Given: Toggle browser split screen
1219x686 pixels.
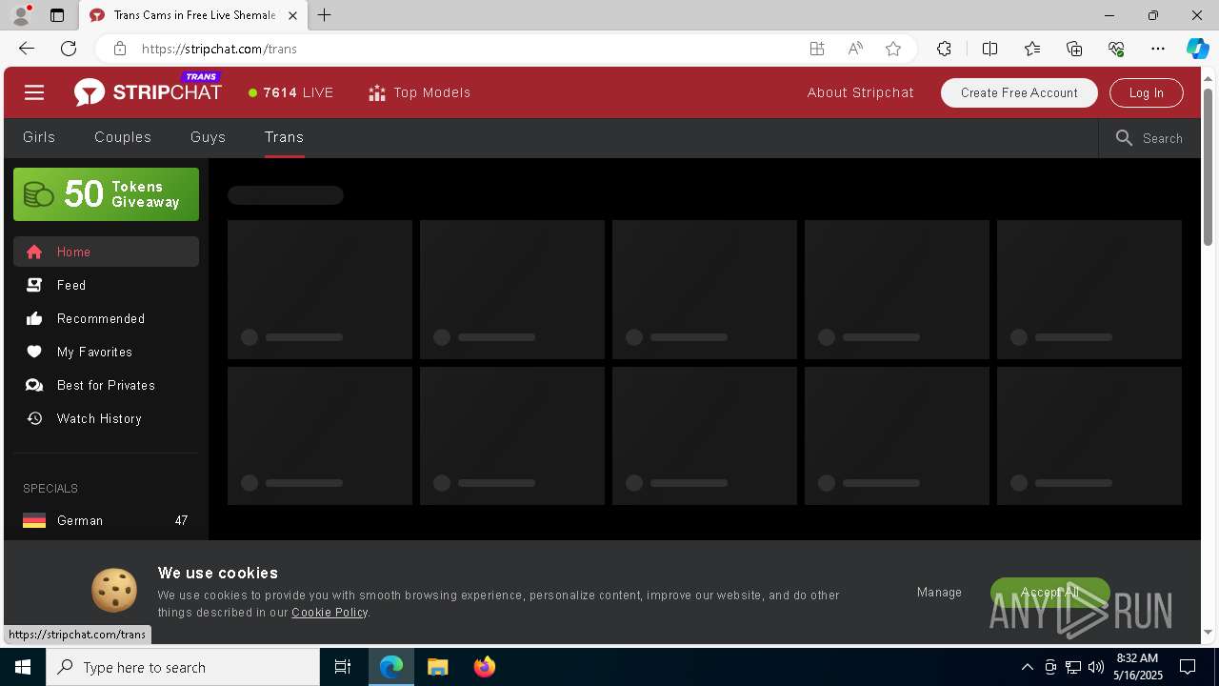Looking at the screenshot, I should 989,49.
